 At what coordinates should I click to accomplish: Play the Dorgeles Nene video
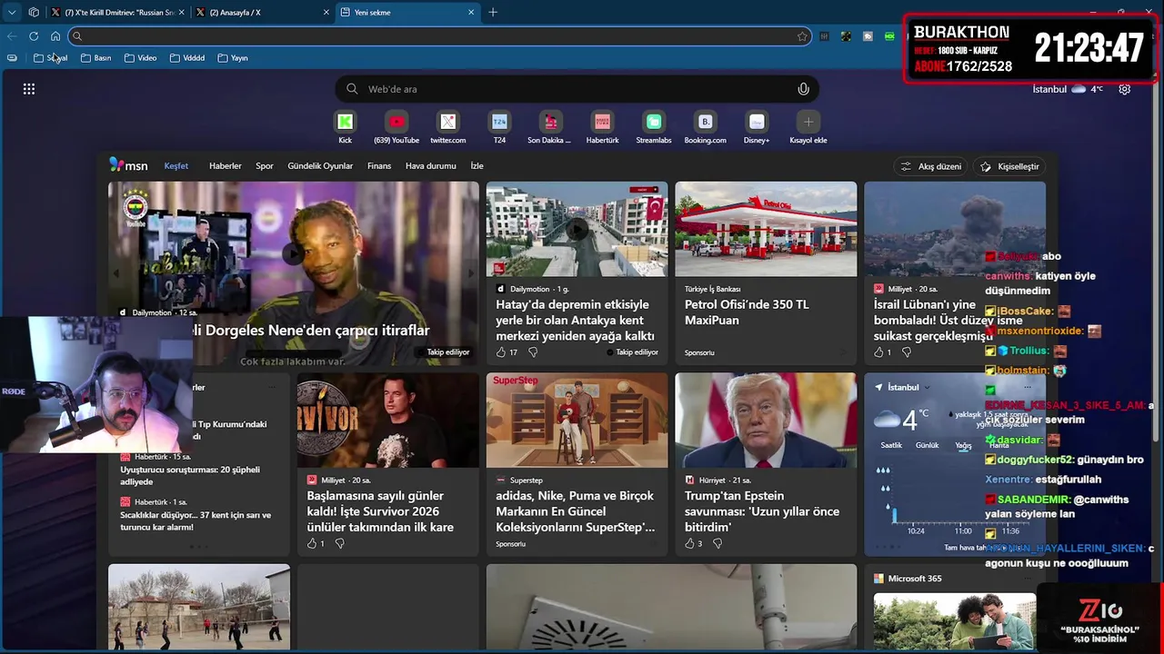[x=292, y=253]
